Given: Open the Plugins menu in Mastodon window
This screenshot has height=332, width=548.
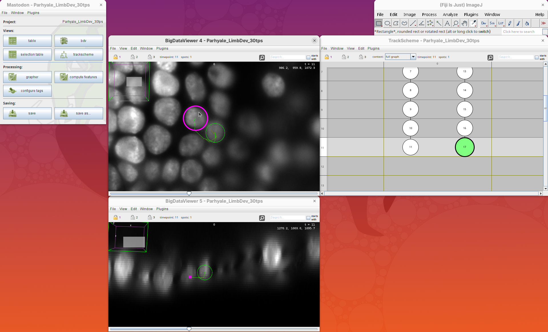Looking at the screenshot, I should [33, 13].
